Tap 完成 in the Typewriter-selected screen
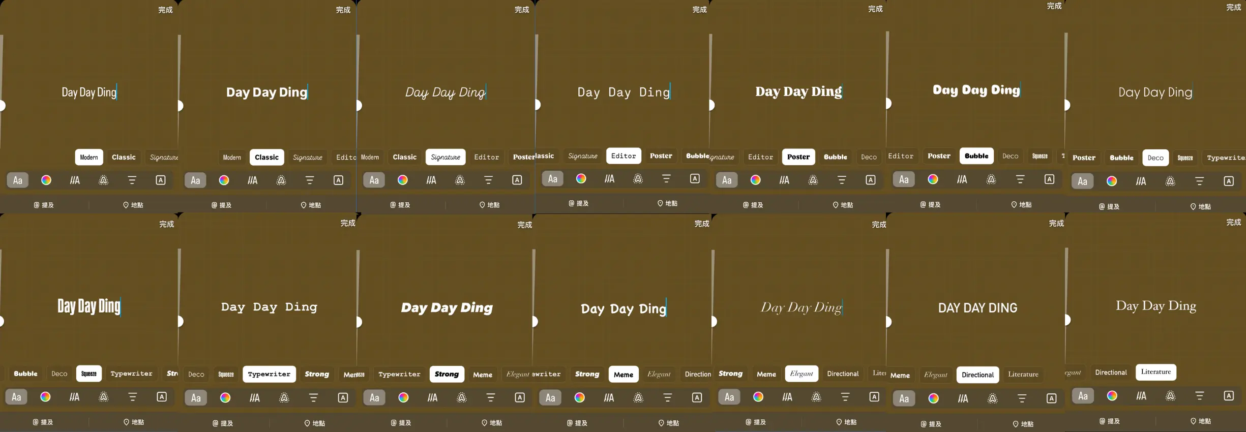 point(348,223)
